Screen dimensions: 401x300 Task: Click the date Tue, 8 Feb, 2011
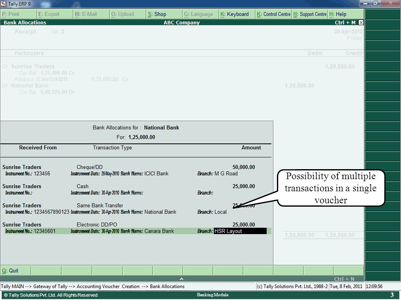tap(346, 287)
